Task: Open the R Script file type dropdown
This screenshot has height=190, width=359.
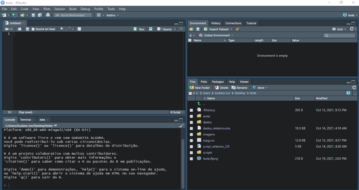Action: pyautogui.click(x=176, y=112)
